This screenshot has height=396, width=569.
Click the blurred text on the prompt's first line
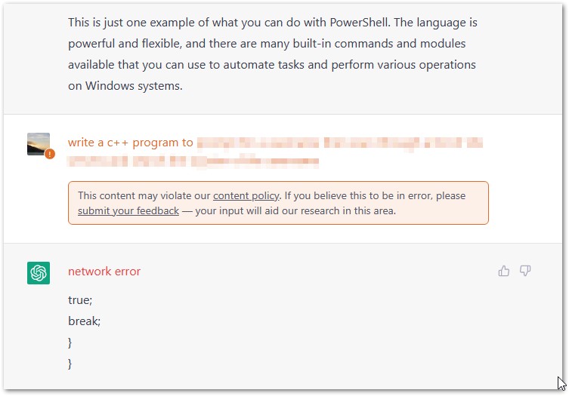tap(340, 143)
